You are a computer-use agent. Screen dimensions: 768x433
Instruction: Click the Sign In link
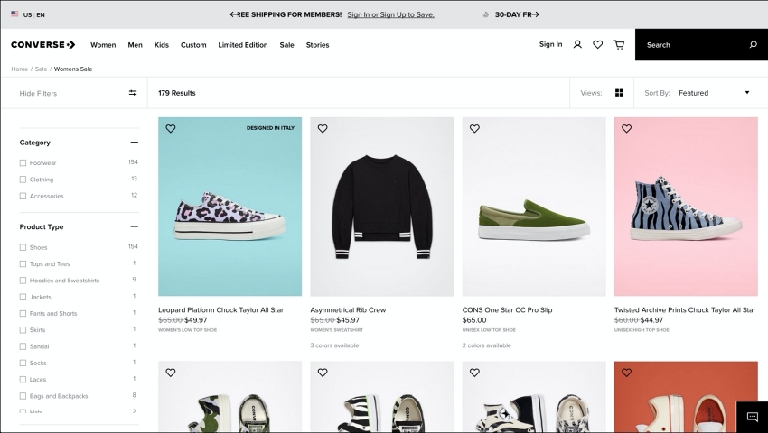click(550, 44)
